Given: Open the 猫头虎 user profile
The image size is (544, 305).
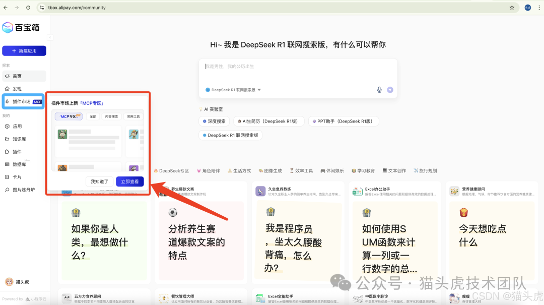Looking at the screenshot, I should tap(17, 282).
